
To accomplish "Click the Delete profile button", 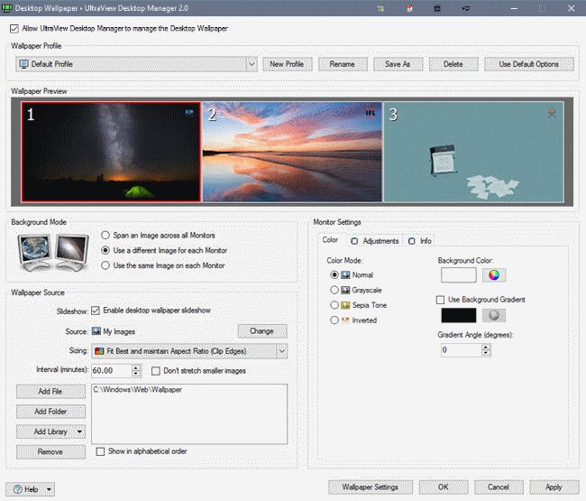I will [x=453, y=64].
